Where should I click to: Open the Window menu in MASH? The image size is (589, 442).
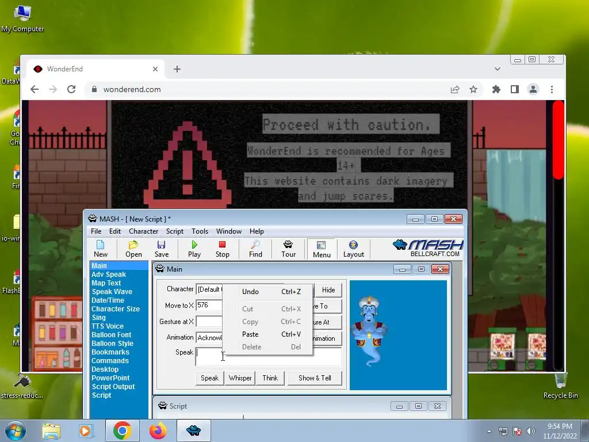pyautogui.click(x=229, y=231)
